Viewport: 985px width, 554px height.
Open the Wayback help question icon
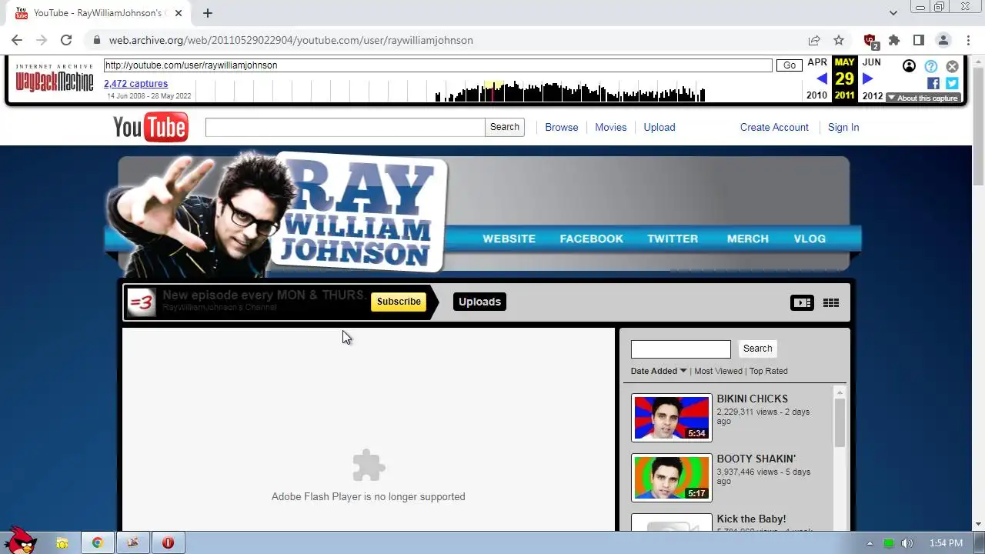pyautogui.click(x=931, y=66)
